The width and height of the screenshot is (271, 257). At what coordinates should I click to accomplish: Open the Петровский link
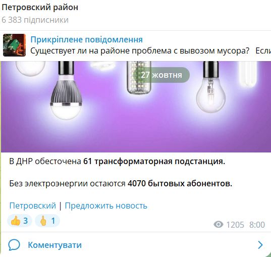(33, 205)
